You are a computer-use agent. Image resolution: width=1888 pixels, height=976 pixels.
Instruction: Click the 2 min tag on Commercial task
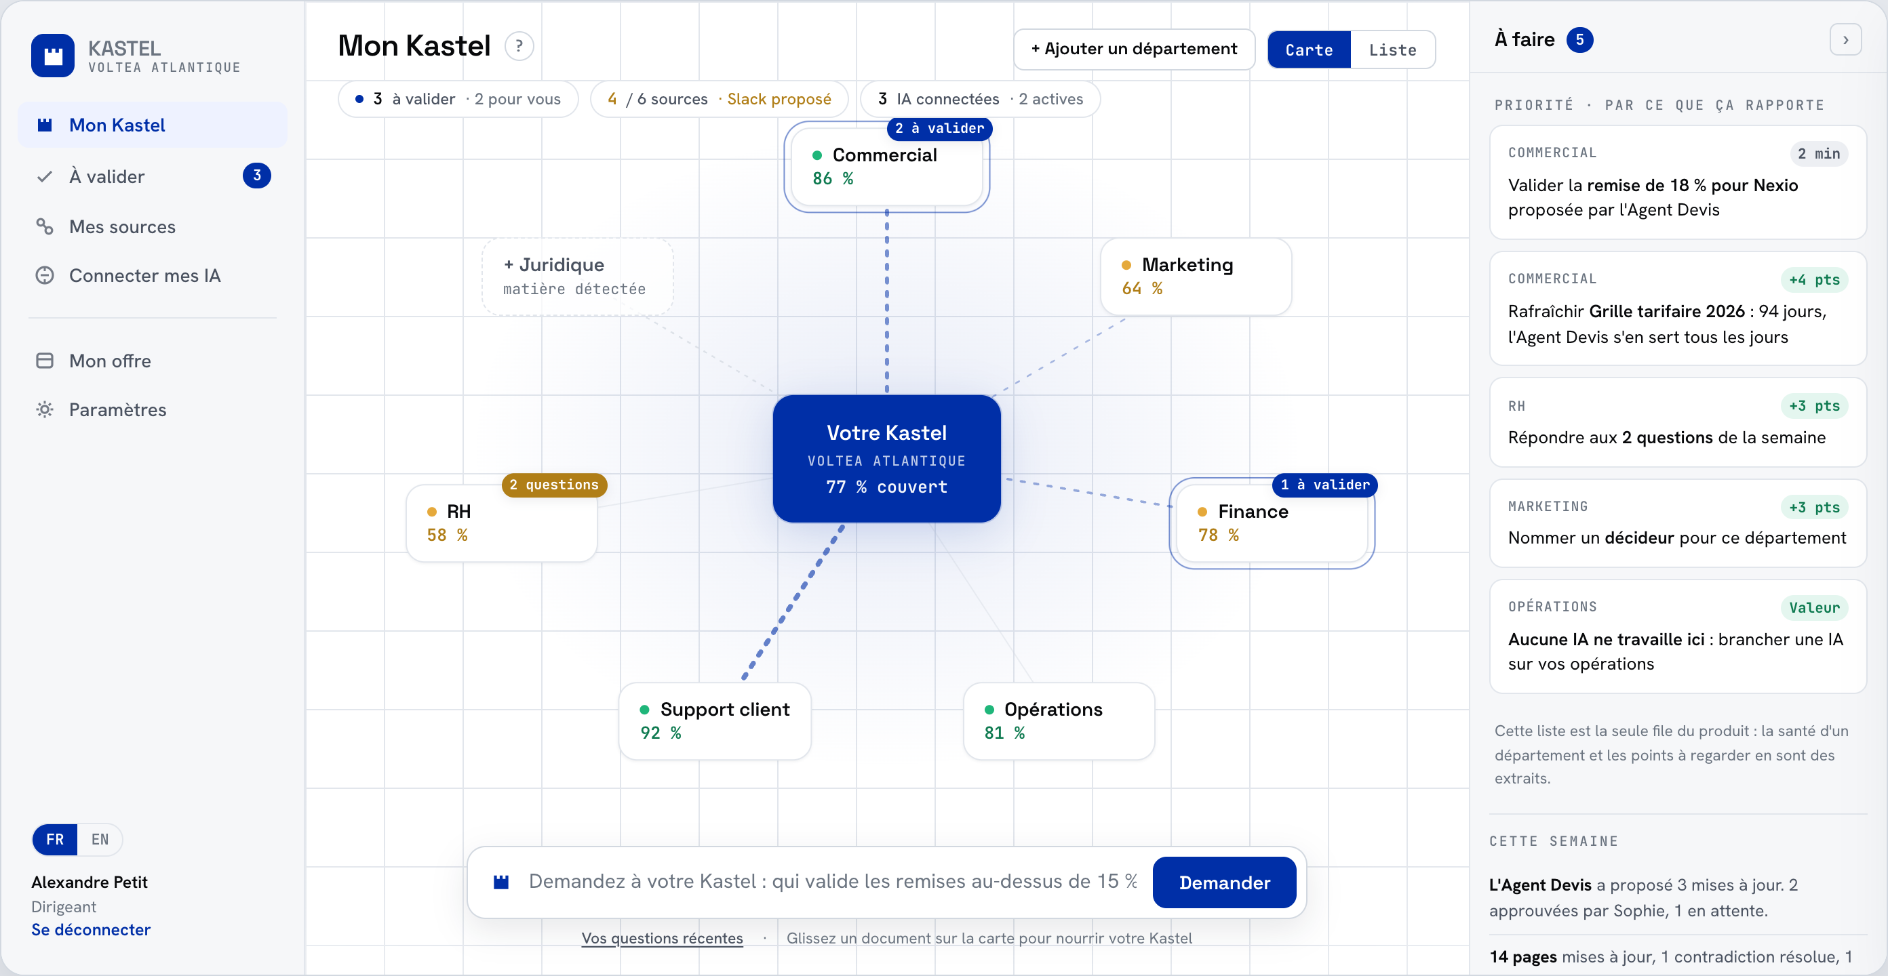click(1818, 154)
